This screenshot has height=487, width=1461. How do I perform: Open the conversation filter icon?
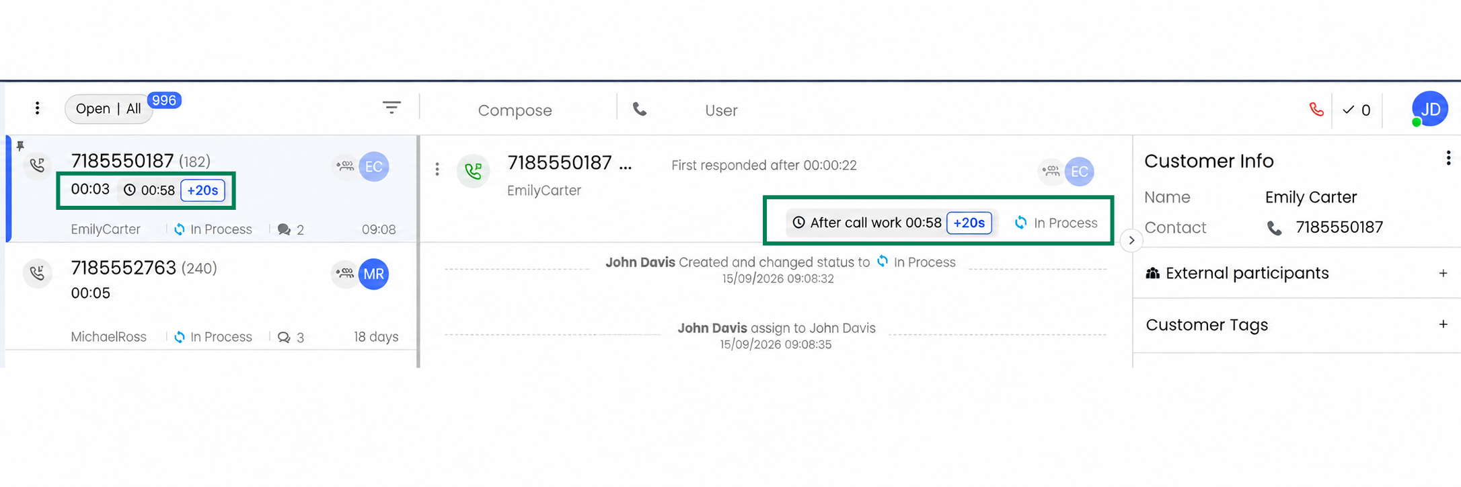(391, 108)
